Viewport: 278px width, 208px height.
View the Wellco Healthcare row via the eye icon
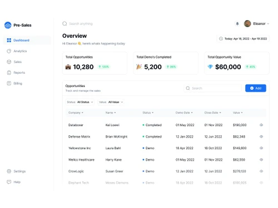pos(261,160)
